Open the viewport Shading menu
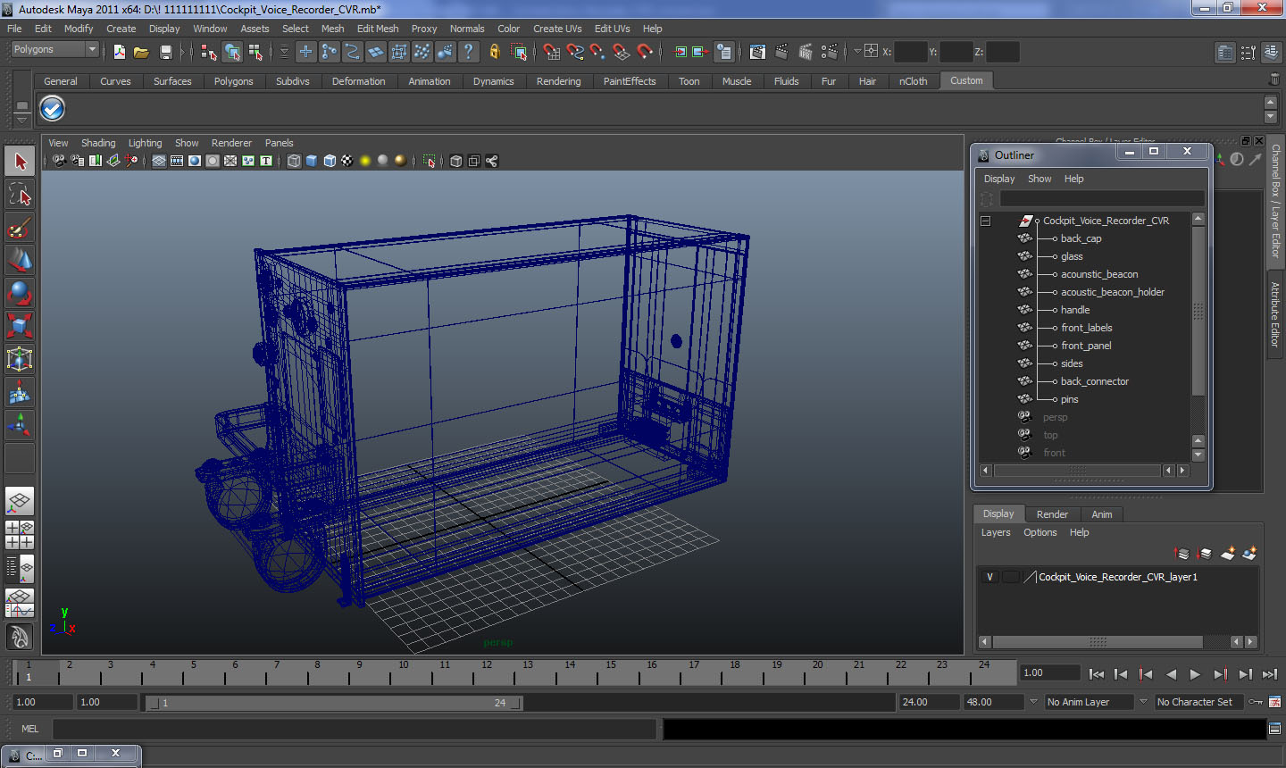This screenshot has height=768, width=1286. click(x=98, y=143)
